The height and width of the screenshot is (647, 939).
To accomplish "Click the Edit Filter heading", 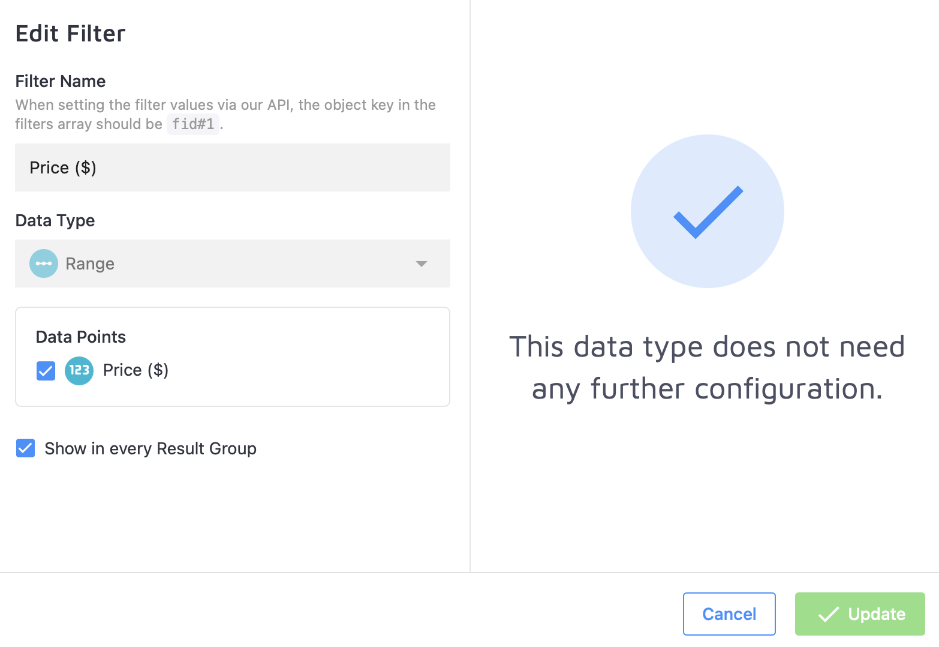I will [71, 34].
